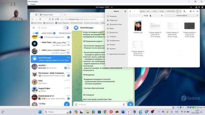
Task: Click the 2023-2024 segment in the Files path bar
Action: point(171,11)
